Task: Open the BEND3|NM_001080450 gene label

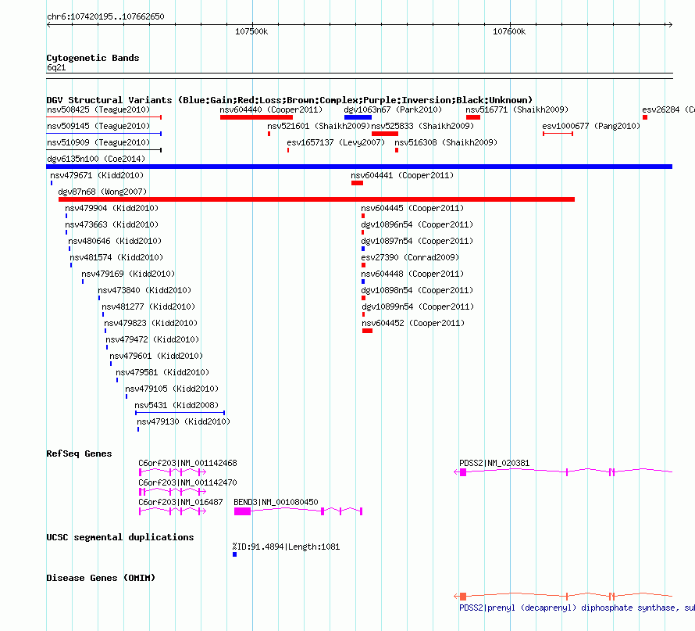Action: point(276,502)
